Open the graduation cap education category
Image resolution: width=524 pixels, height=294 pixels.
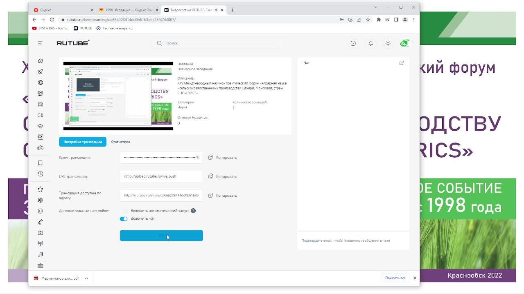[40, 126]
